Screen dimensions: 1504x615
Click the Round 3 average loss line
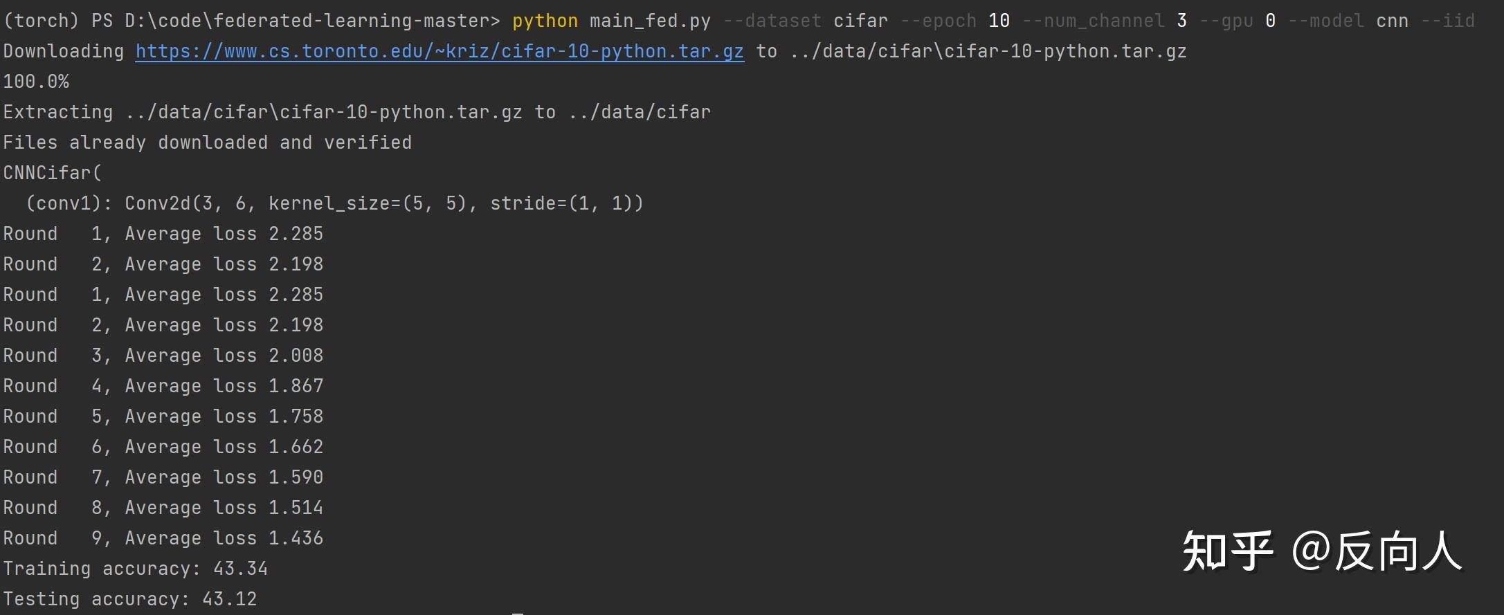163,356
